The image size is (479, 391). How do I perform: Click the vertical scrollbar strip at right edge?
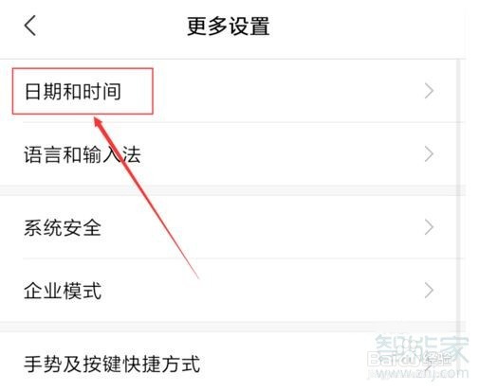tap(458, 189)
